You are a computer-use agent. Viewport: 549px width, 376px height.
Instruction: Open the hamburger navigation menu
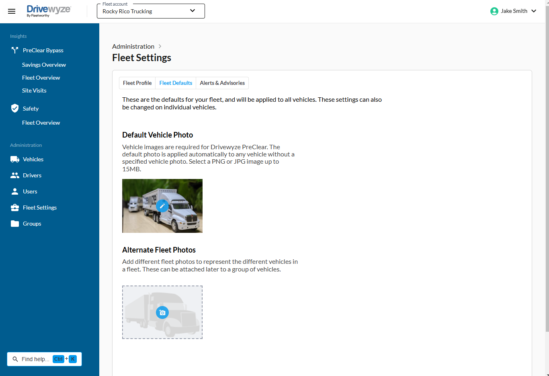pyautogui.click(x=12, y=11)
